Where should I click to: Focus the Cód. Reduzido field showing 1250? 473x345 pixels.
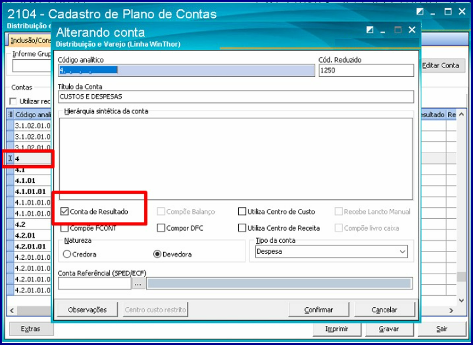point(366,70)
